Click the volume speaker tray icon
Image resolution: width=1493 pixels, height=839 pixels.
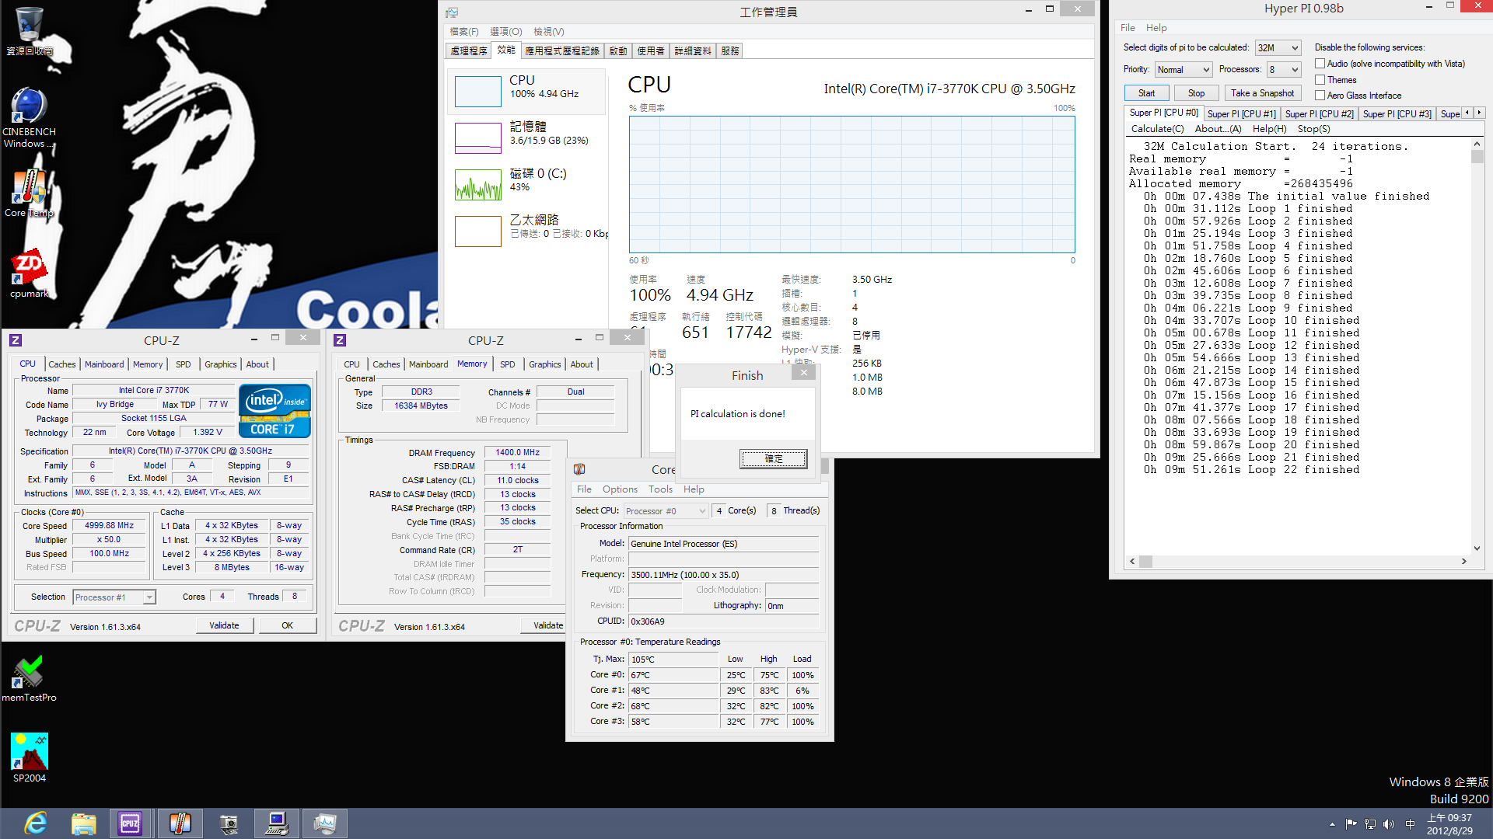pos(1389,824)
